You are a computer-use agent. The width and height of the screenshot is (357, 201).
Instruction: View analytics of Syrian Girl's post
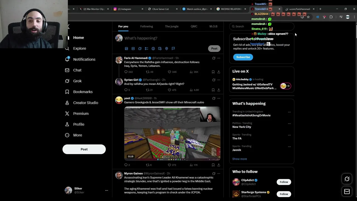pyautogui.click(x=194, y=90)
